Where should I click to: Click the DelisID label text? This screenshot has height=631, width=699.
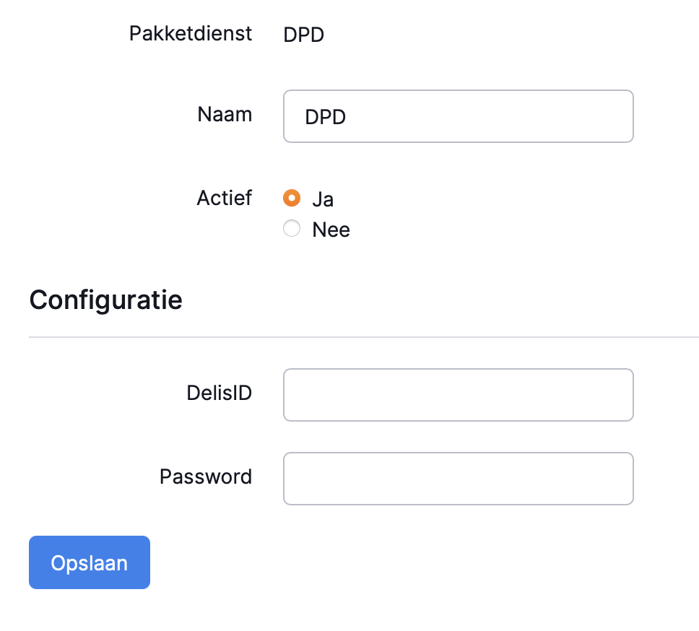coord(219,393)
